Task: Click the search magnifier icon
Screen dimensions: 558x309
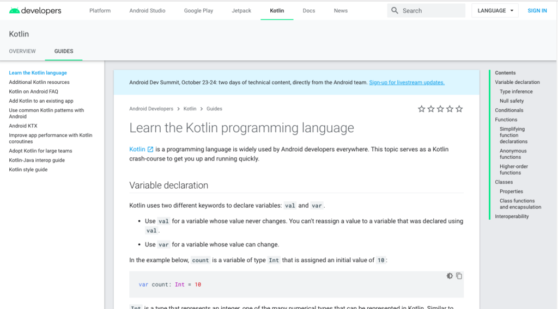Action: 395,11
